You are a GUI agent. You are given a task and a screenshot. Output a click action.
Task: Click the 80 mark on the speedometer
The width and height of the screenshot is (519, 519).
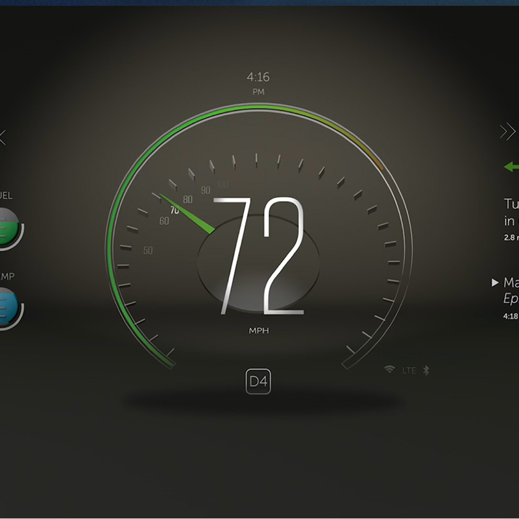click(x=187, y=199)
